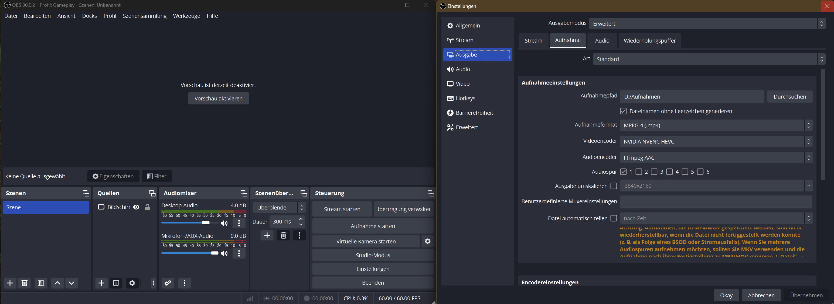The width and height of the screenshot is (834, 304).
Task: Expand Überblende transition dropdown
Action: 279,207
